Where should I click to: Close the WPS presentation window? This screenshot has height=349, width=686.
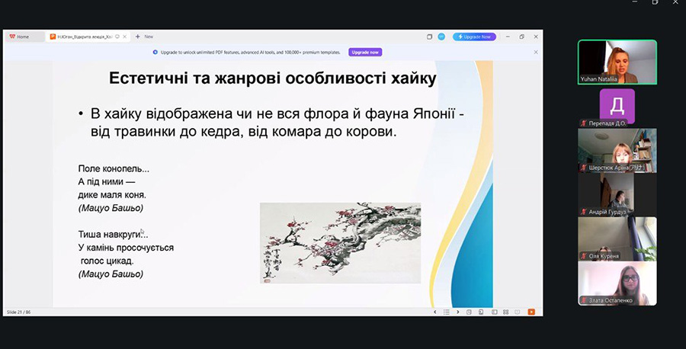pos(536,37)
